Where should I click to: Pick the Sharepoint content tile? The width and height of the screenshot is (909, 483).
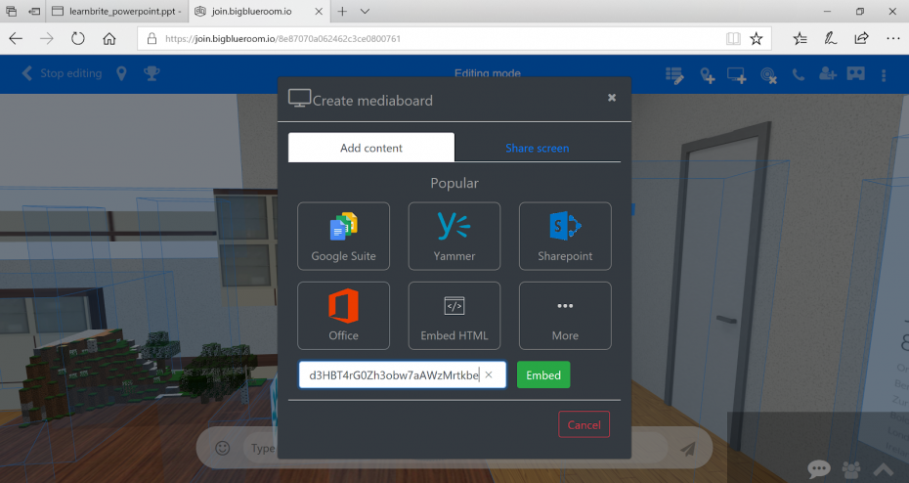coord(565,236)
